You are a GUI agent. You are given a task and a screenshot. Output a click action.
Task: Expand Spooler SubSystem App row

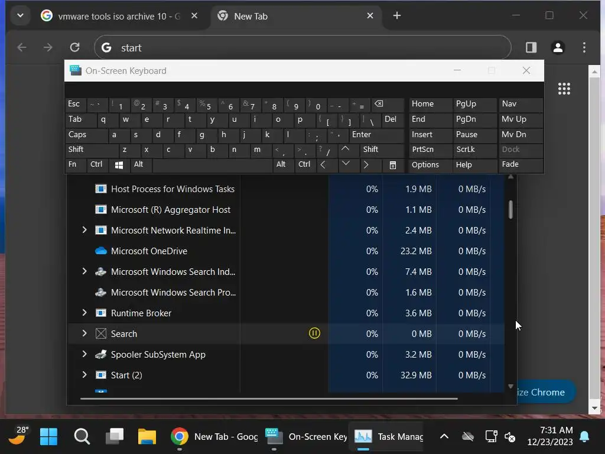click(84, 354)
